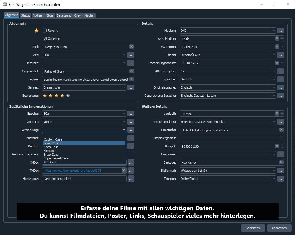Set rating to the fifth star

(68, 96)
